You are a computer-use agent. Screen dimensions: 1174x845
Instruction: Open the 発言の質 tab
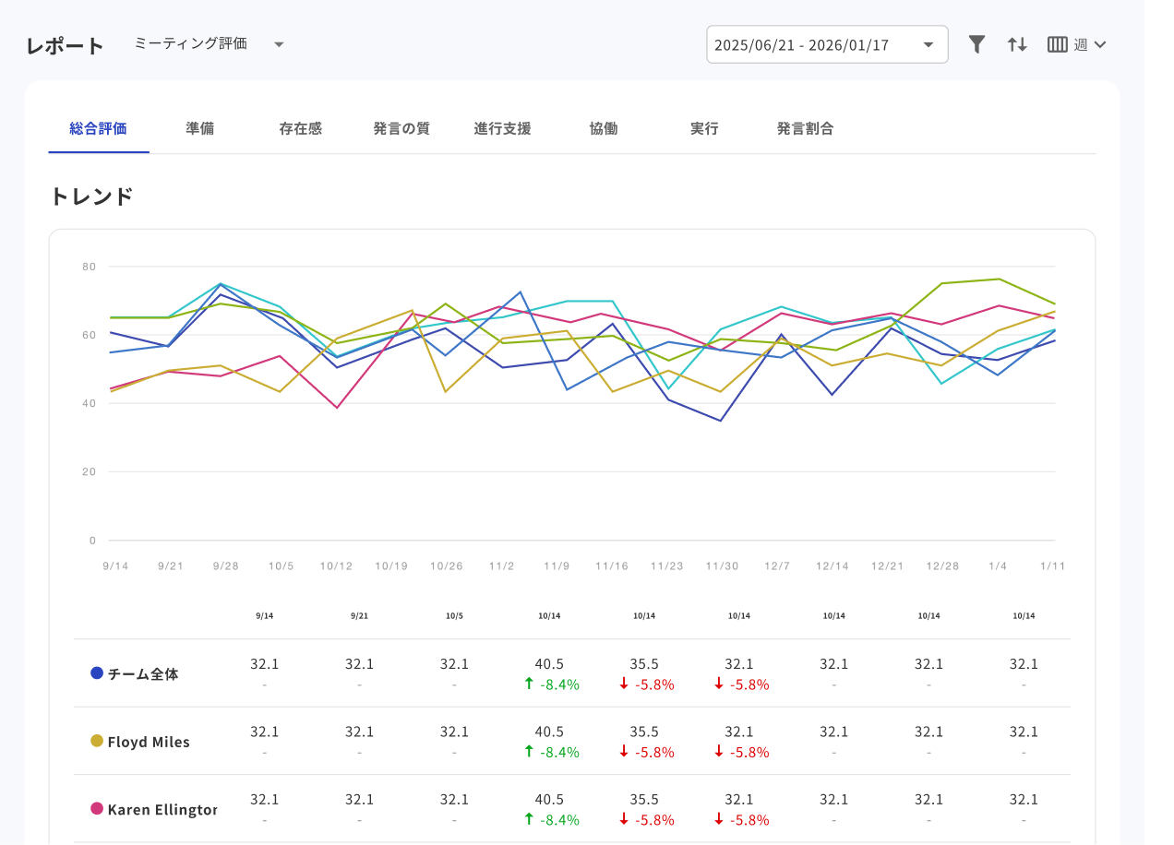point(401,128)
